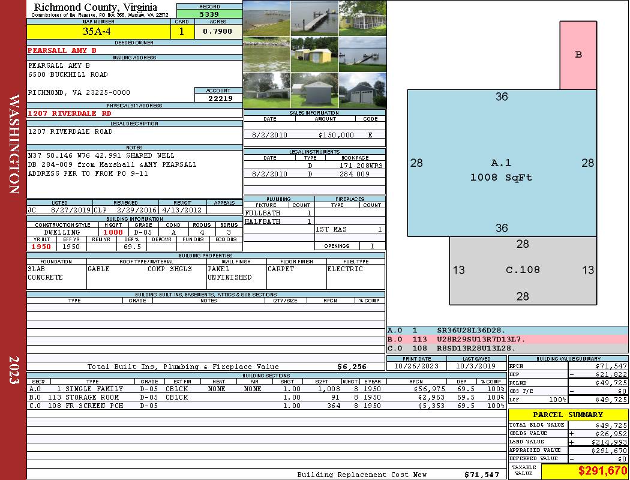Click the A.0 SINGLE FAMILY section row
The image size is (630, 480).
267,389
